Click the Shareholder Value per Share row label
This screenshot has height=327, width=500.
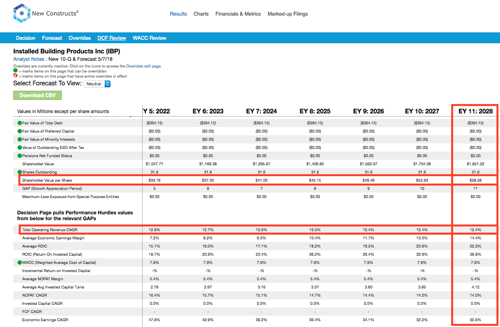47,180
